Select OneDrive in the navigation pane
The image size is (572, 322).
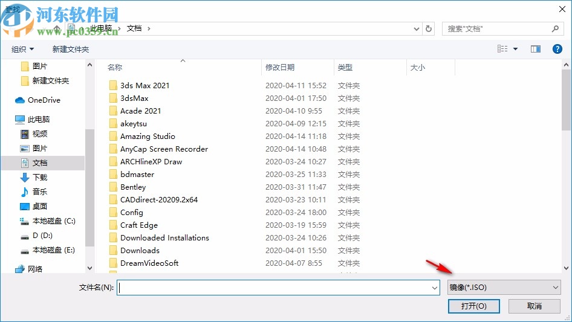point(37,100)
